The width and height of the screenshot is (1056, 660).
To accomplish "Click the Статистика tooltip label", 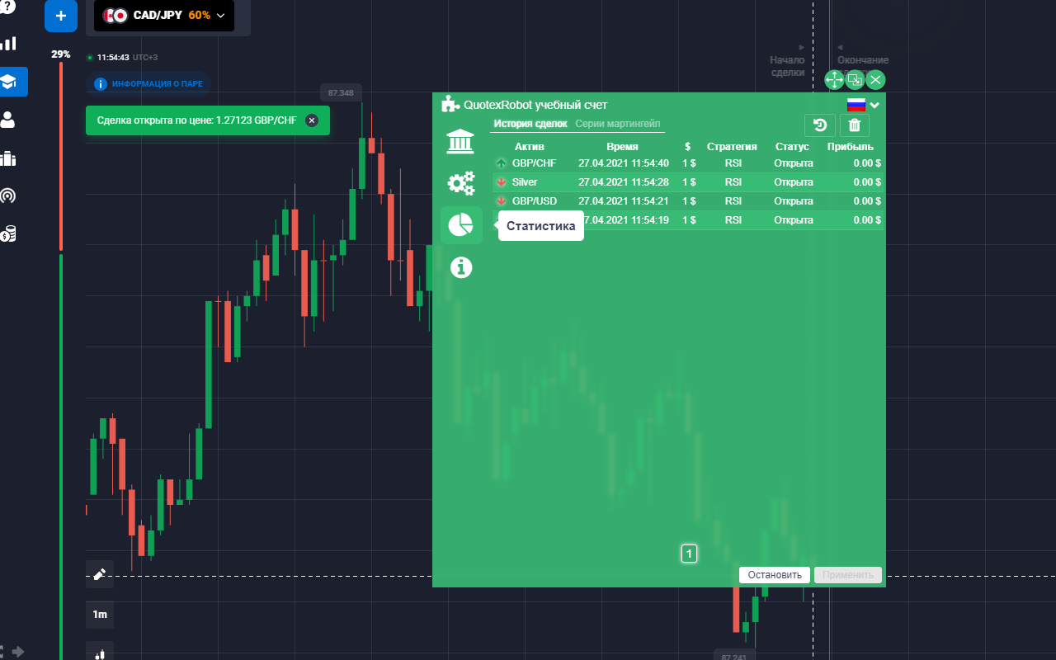I will coord(541,226).
